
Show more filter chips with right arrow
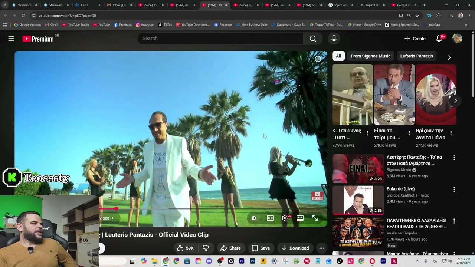[449, 57]
